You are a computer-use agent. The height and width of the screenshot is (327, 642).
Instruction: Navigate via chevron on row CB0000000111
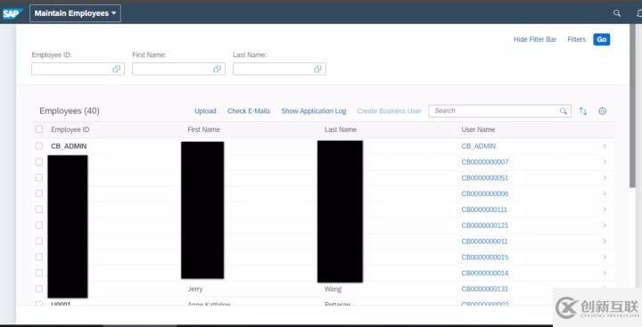605,209
